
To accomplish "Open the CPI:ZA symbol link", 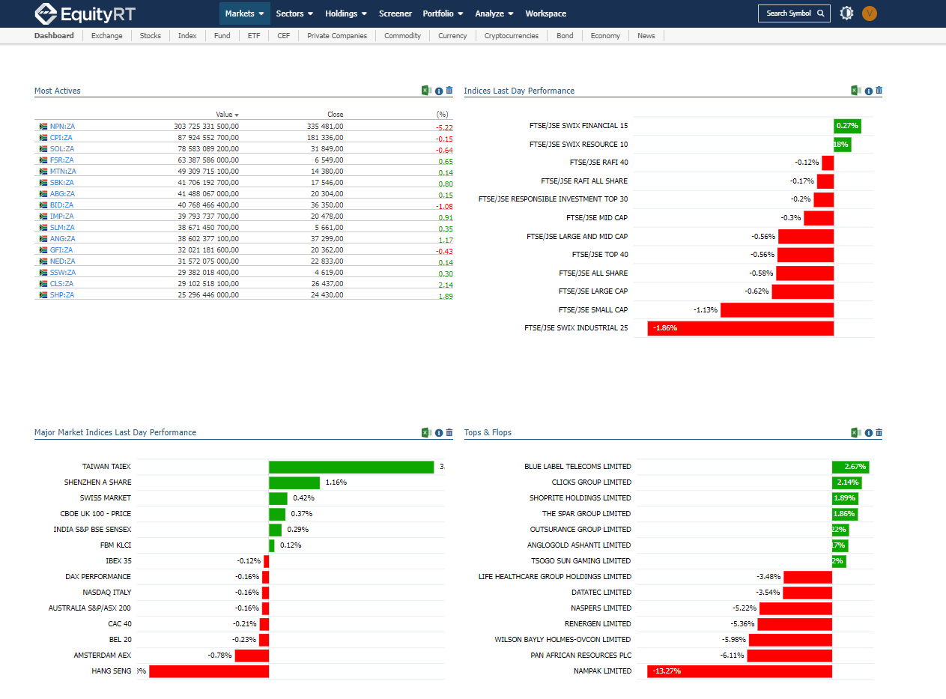I will pyautogui.click(x=61, y=138).
